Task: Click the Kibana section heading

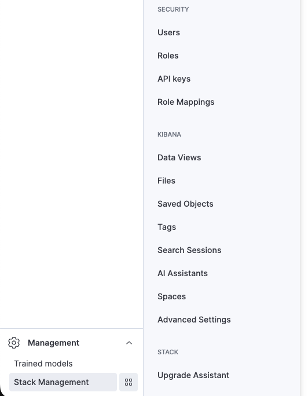Action: coord(169,134)
